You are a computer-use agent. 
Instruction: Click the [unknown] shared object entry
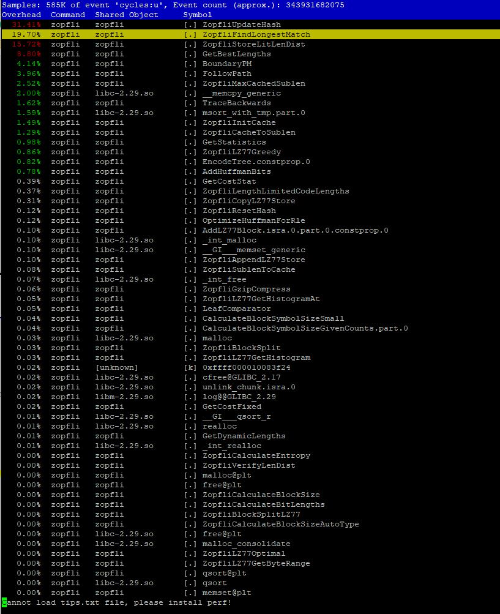coord(116,367)
